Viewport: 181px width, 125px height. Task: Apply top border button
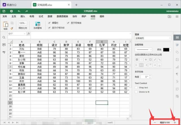click(x=150, y=65)
